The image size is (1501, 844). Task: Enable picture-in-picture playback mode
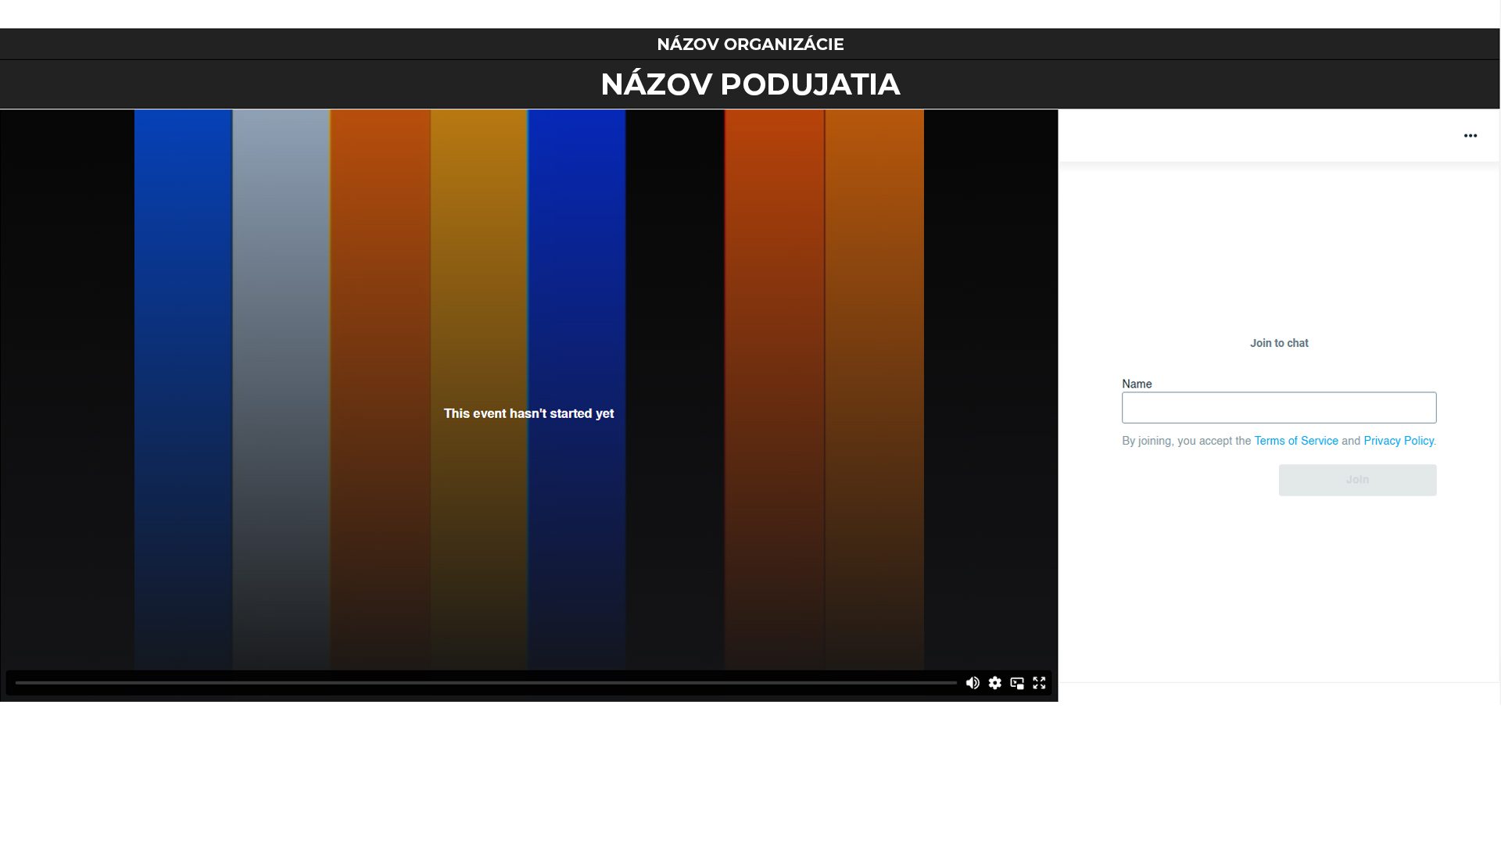(x=1017, y=683)
